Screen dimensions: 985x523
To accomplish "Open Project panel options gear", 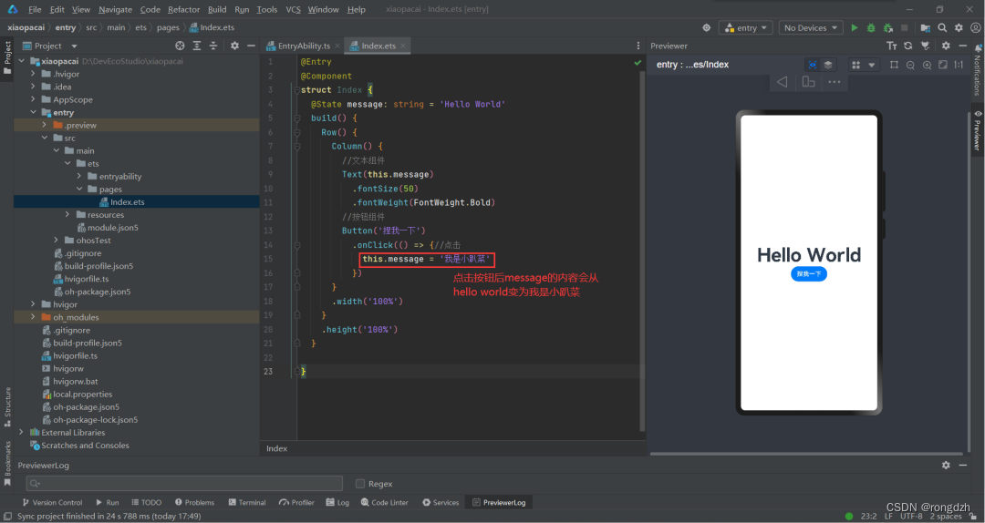I will click(x=234, y=46).
